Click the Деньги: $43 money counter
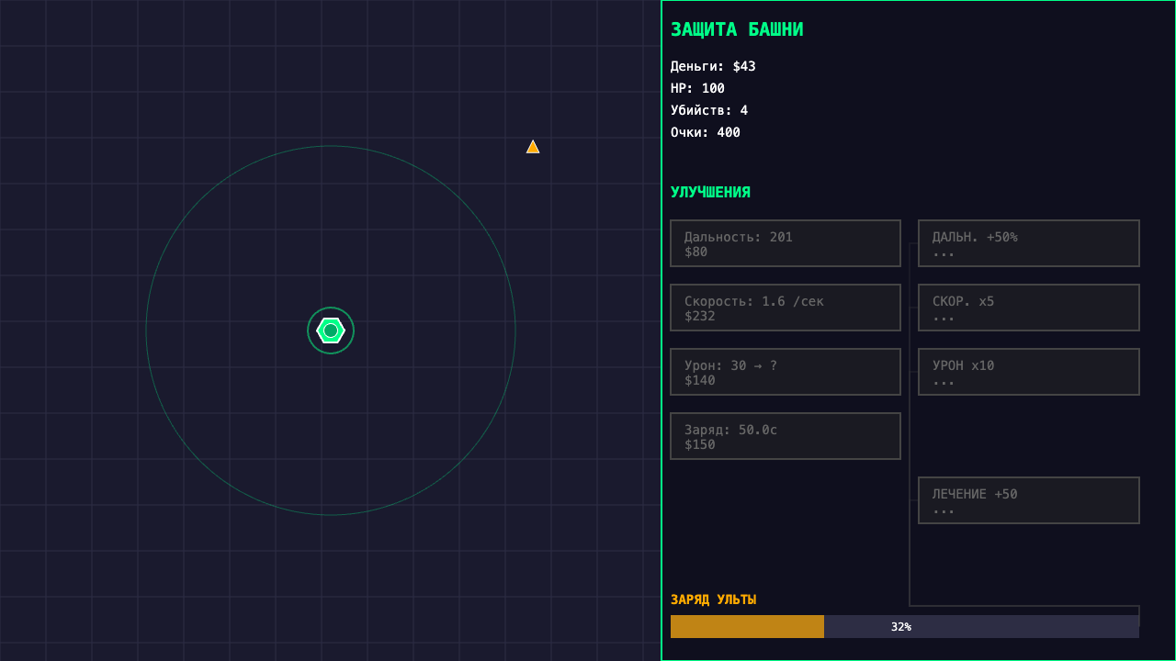Viewport: 1176px width, 661px height. tap(711, 66)
